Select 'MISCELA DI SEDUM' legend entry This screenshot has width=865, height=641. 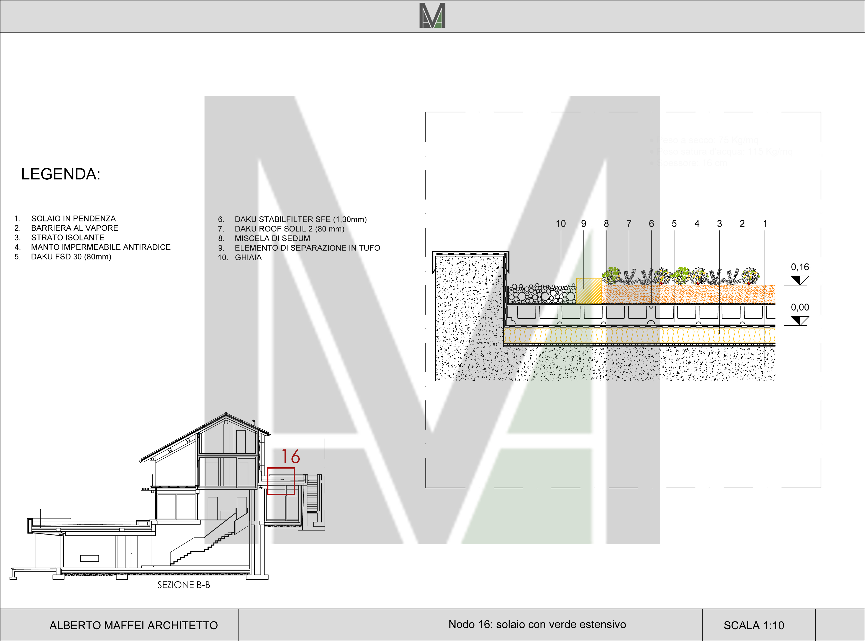272,238
